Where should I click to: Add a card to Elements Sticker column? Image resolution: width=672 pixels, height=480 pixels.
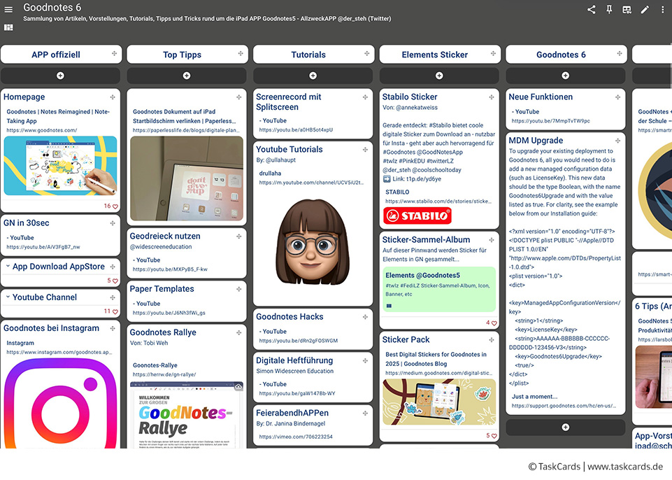[x=439, y=76]
